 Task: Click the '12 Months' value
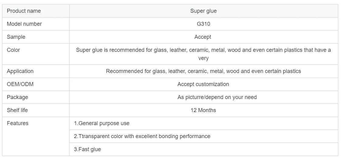tap(203, 110)
